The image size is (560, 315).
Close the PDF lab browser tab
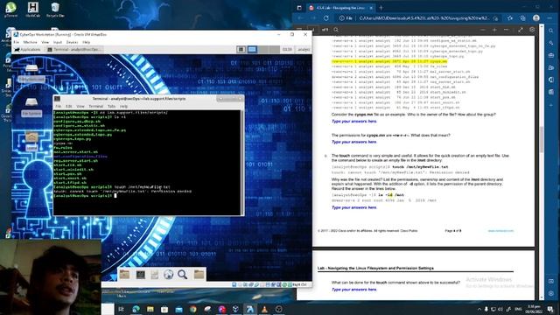coord(371,8)
